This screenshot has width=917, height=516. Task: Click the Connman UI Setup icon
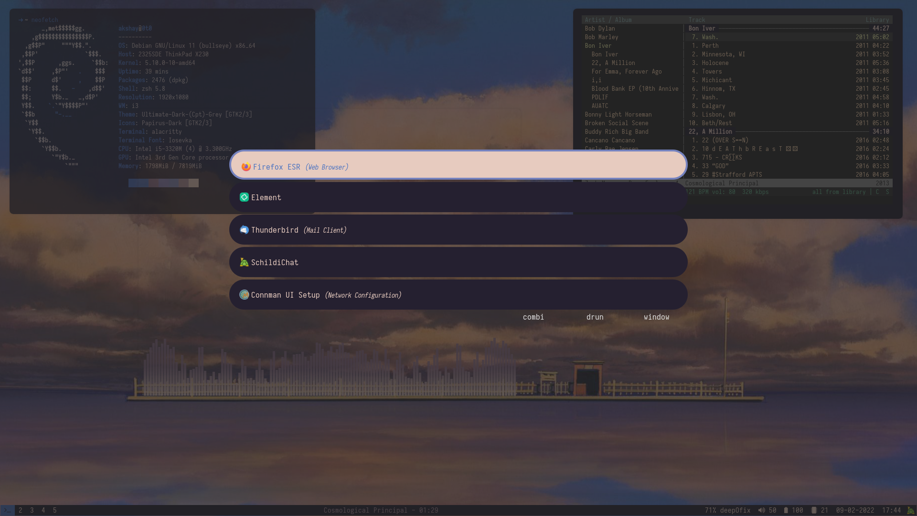coord(244,295)
